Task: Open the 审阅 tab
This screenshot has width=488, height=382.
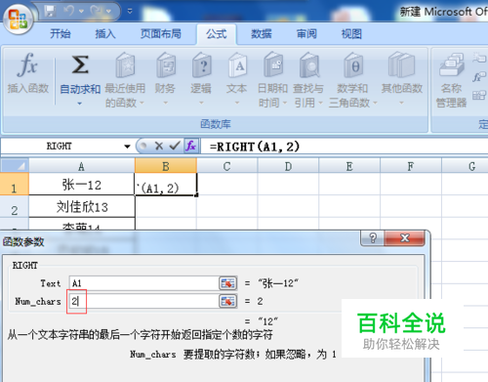Action: (306, 33)
